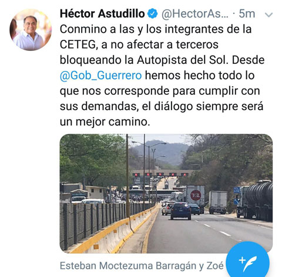Click the tweet's last line 'un mejor camino.'

click(x=105, y=122)
